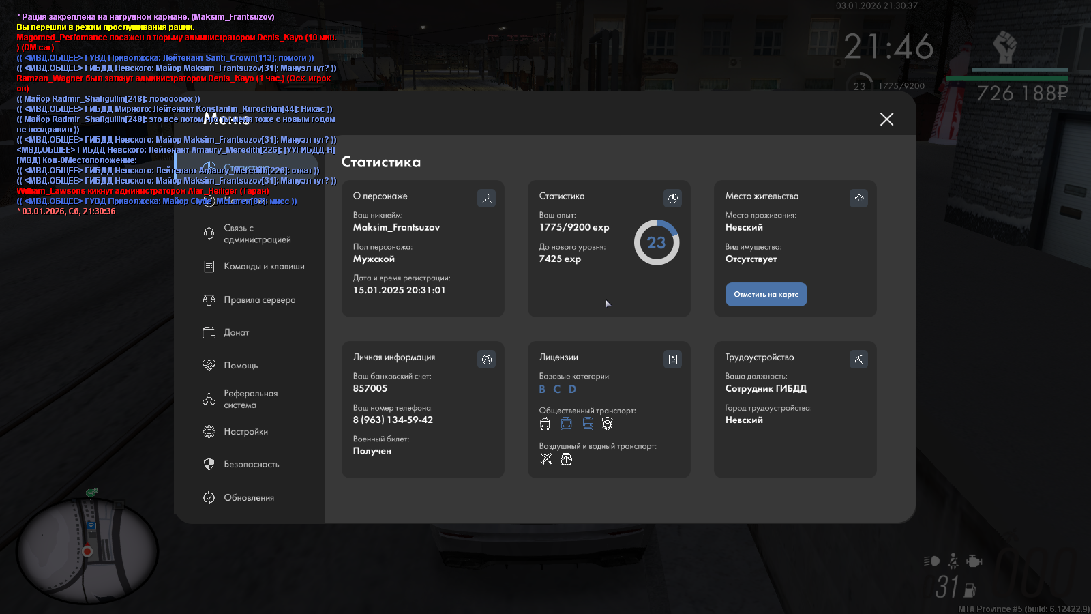The height and width of the screenshot is (614, 1091).
Task: Click the statistics chart icon in card
Action: click(x=672, y=199)
